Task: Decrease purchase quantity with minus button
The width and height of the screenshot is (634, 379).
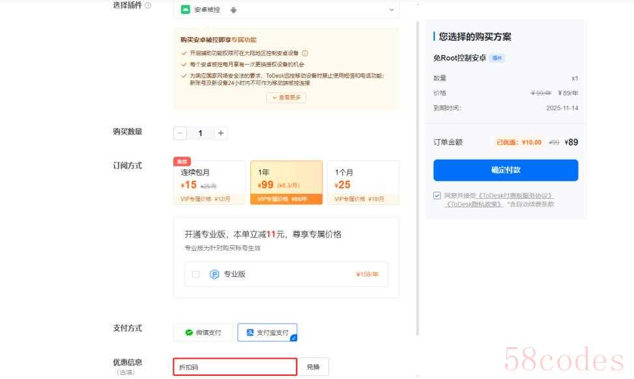Action: [x=180, y=133]
